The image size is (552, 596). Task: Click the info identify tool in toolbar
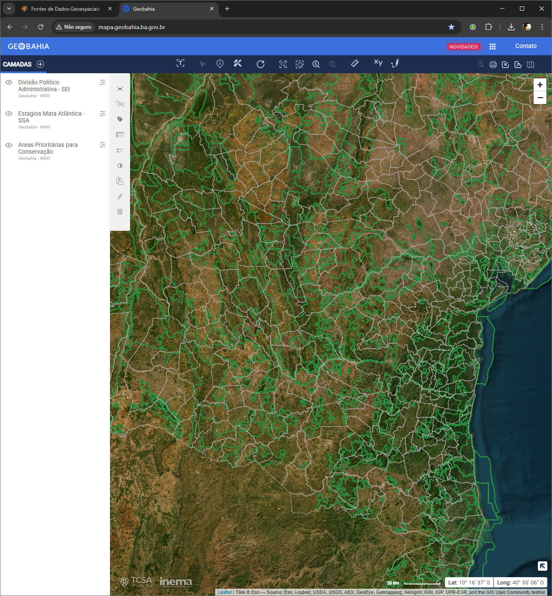coord(220,64)
